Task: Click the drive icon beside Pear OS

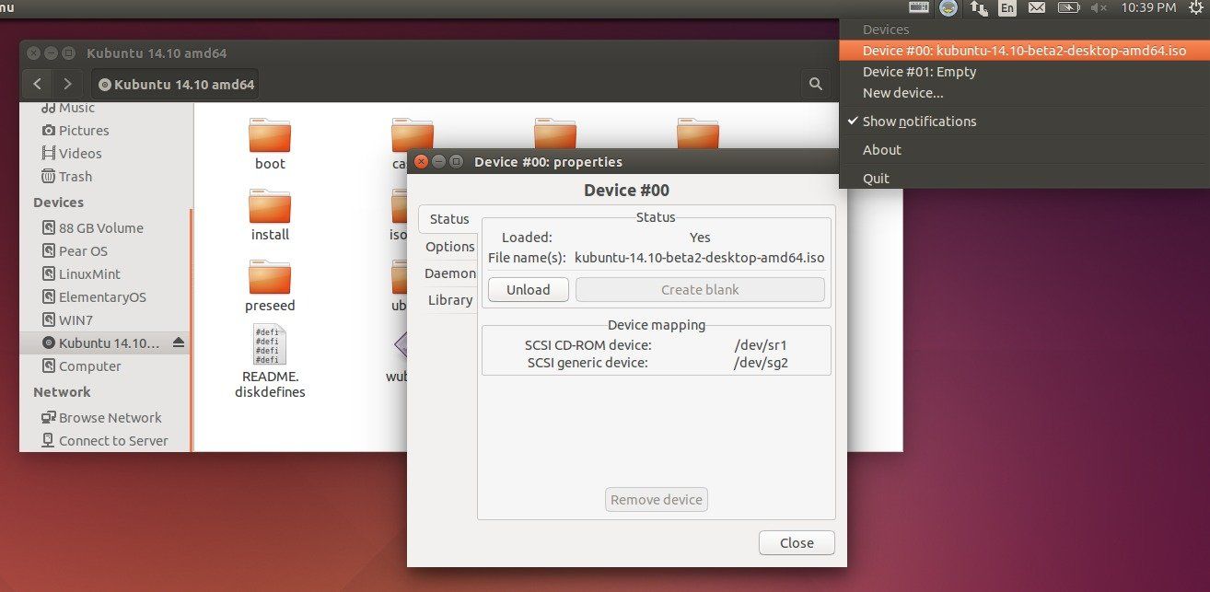Action: pos(49,251)
